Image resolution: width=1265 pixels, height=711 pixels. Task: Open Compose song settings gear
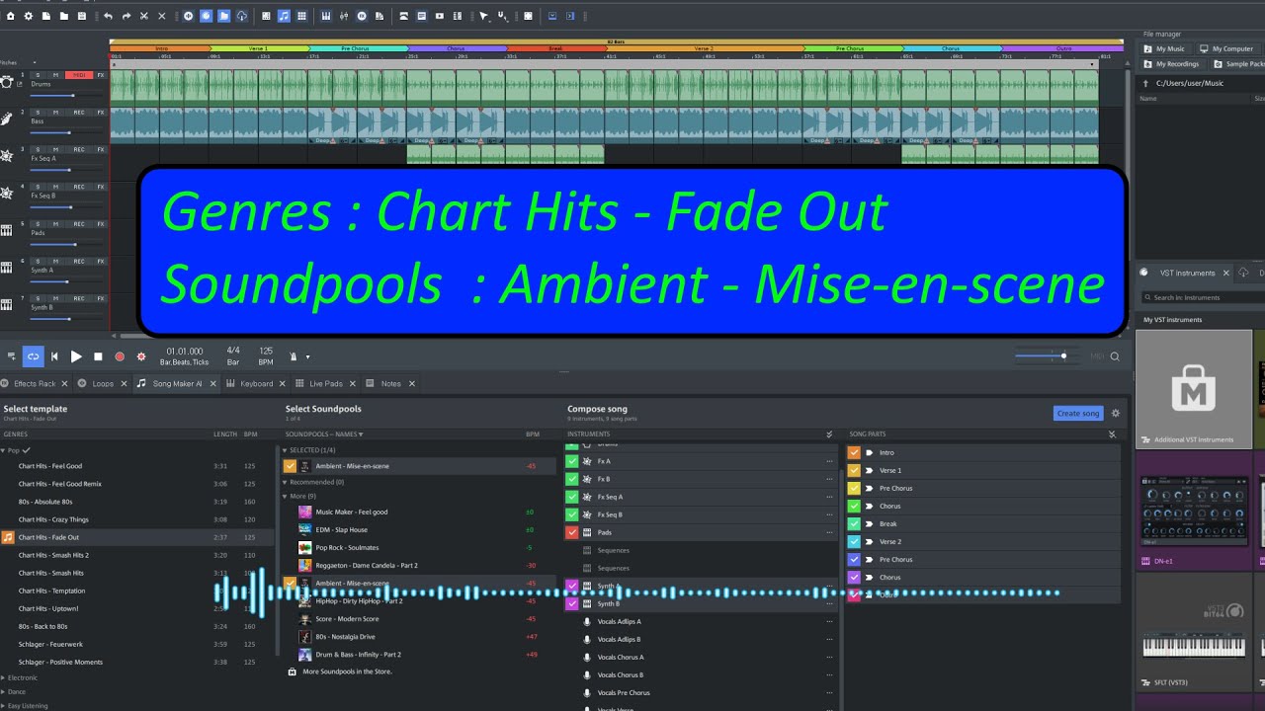click(x=1116, y=414)
